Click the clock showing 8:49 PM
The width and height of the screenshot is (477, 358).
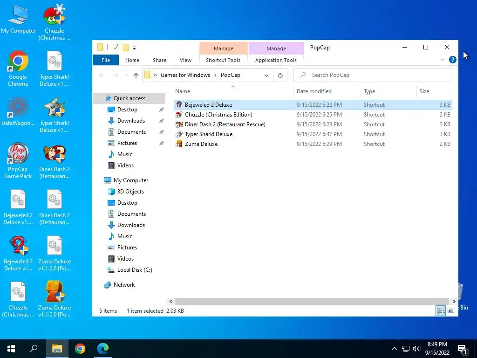click(437, 344)
